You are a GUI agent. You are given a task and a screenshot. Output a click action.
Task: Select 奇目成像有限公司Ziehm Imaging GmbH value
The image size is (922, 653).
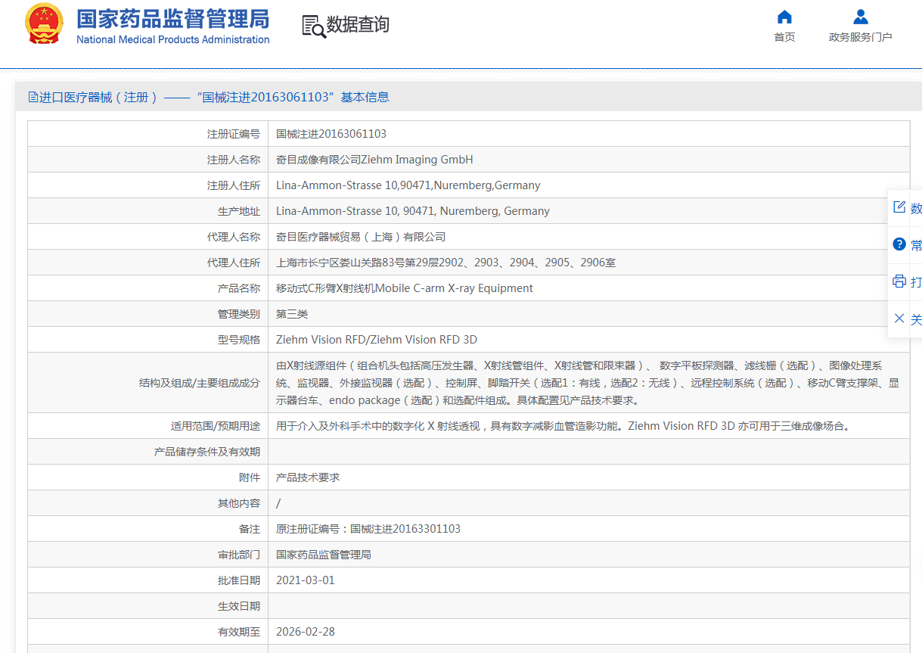[374, 160]
